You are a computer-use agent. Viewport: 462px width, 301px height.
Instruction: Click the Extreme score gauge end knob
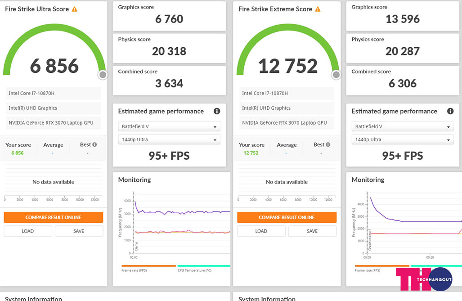[336, 75]
